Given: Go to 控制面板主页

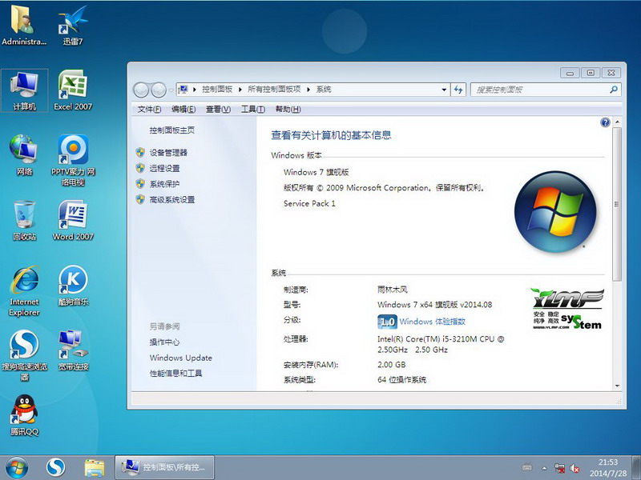Looking at the screenshot, I should 172,130.
